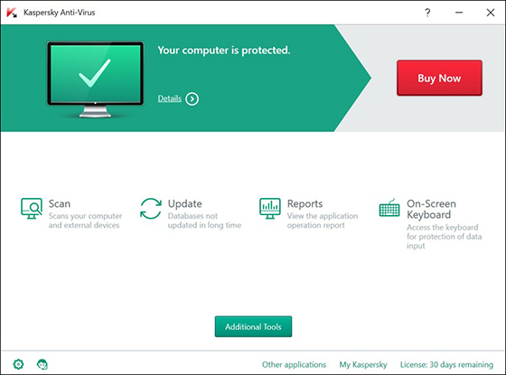Screen dimensions: 506x375
Task: View License: 30 days remaining
Action: pyautogui.click(x=446, y=364)
